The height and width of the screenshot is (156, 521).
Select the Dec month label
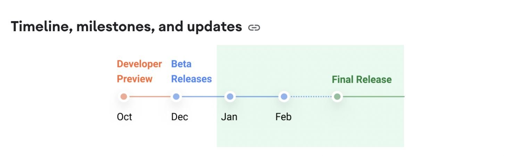tap(180, 117)
